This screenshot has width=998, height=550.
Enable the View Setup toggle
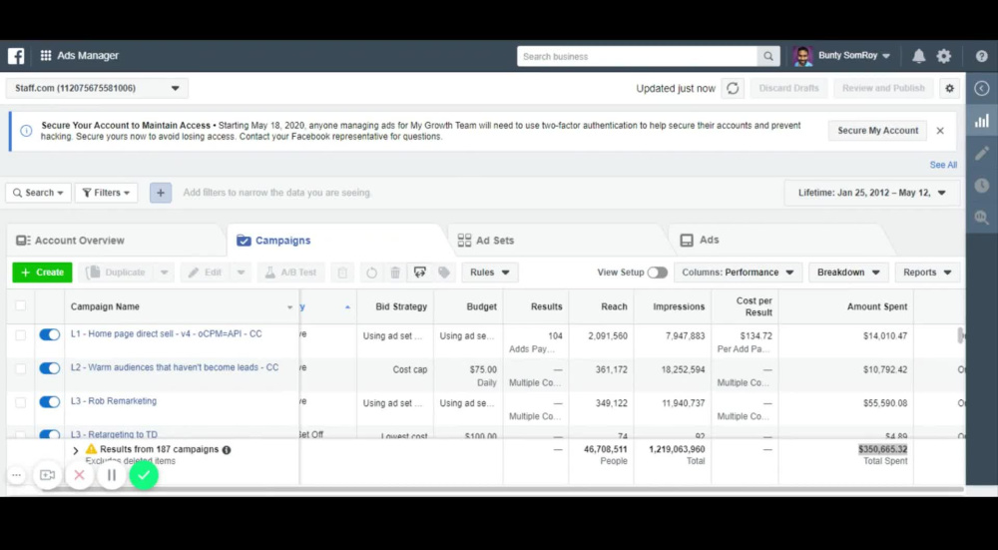click(x=658, y=273)
